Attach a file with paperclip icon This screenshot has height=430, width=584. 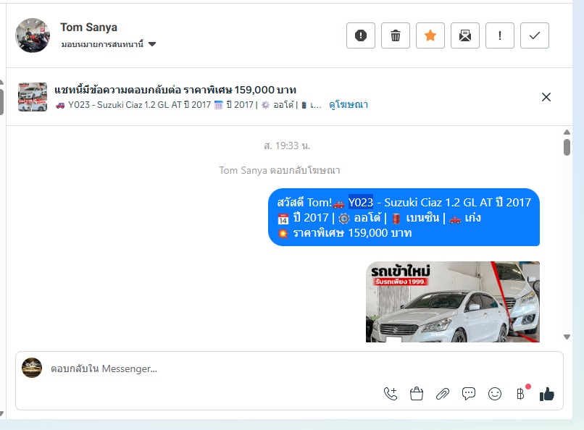point(443,394)
